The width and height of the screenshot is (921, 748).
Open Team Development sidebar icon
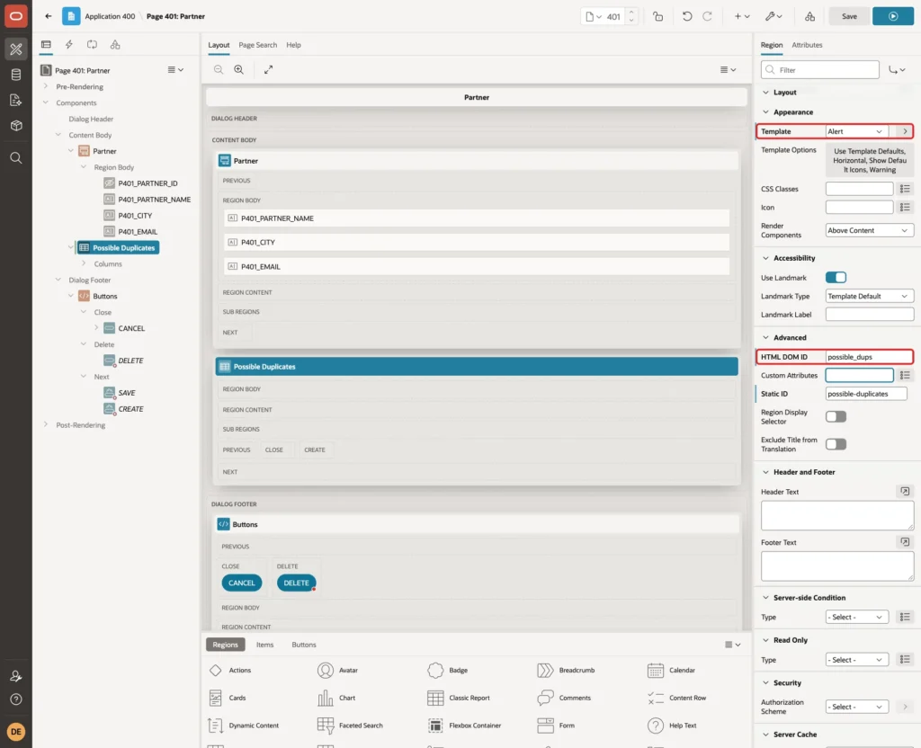coord(16,100)
